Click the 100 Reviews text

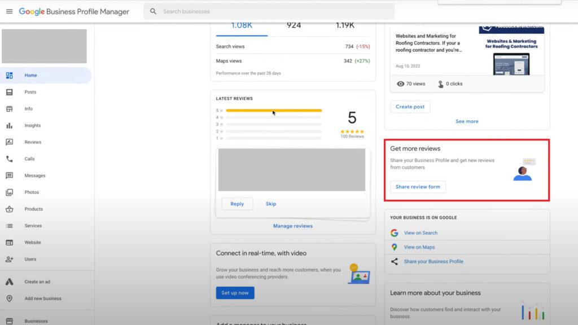click(352, 137)
